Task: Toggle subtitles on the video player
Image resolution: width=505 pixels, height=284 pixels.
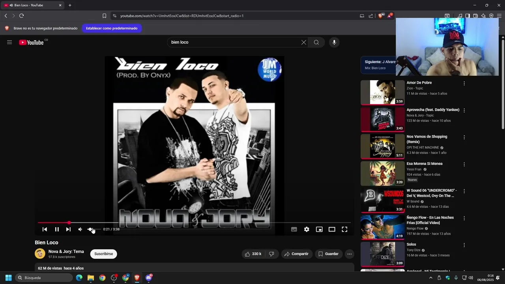Action: 294,229
